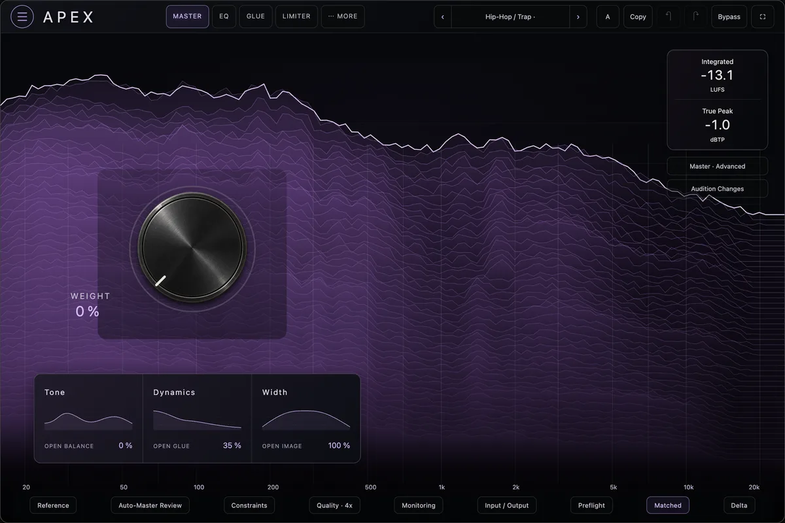Toggle the Bypass button

(729, 16)
